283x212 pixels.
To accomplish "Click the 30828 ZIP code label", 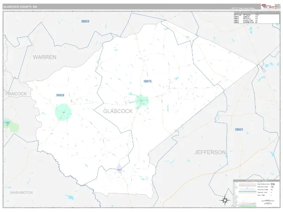I will click(85, 21).
